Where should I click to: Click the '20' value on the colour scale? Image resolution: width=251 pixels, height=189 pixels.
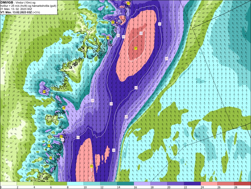(169, 187)
